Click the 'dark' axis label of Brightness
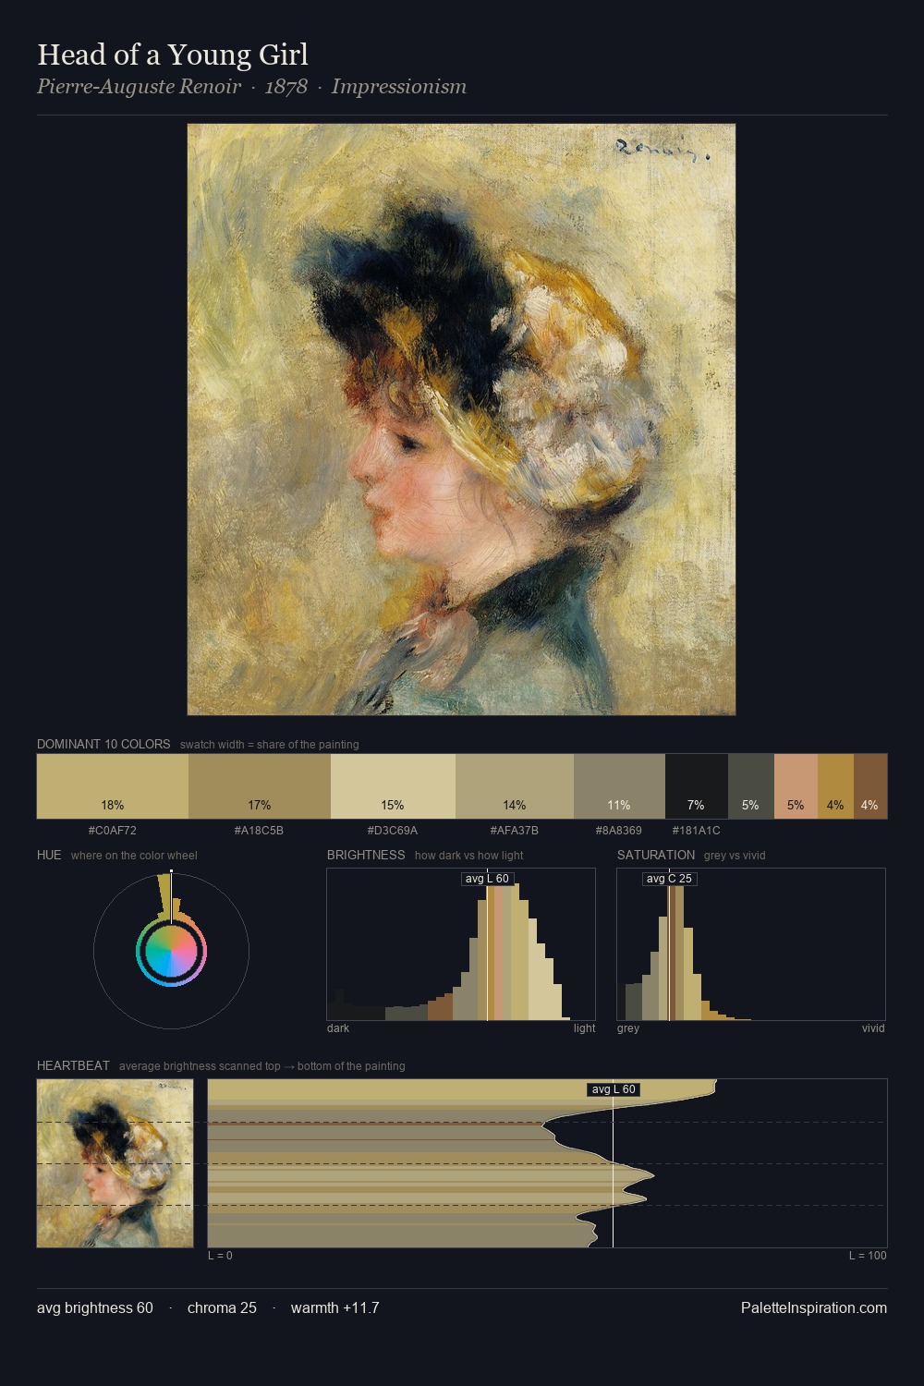 (338, 1027)
